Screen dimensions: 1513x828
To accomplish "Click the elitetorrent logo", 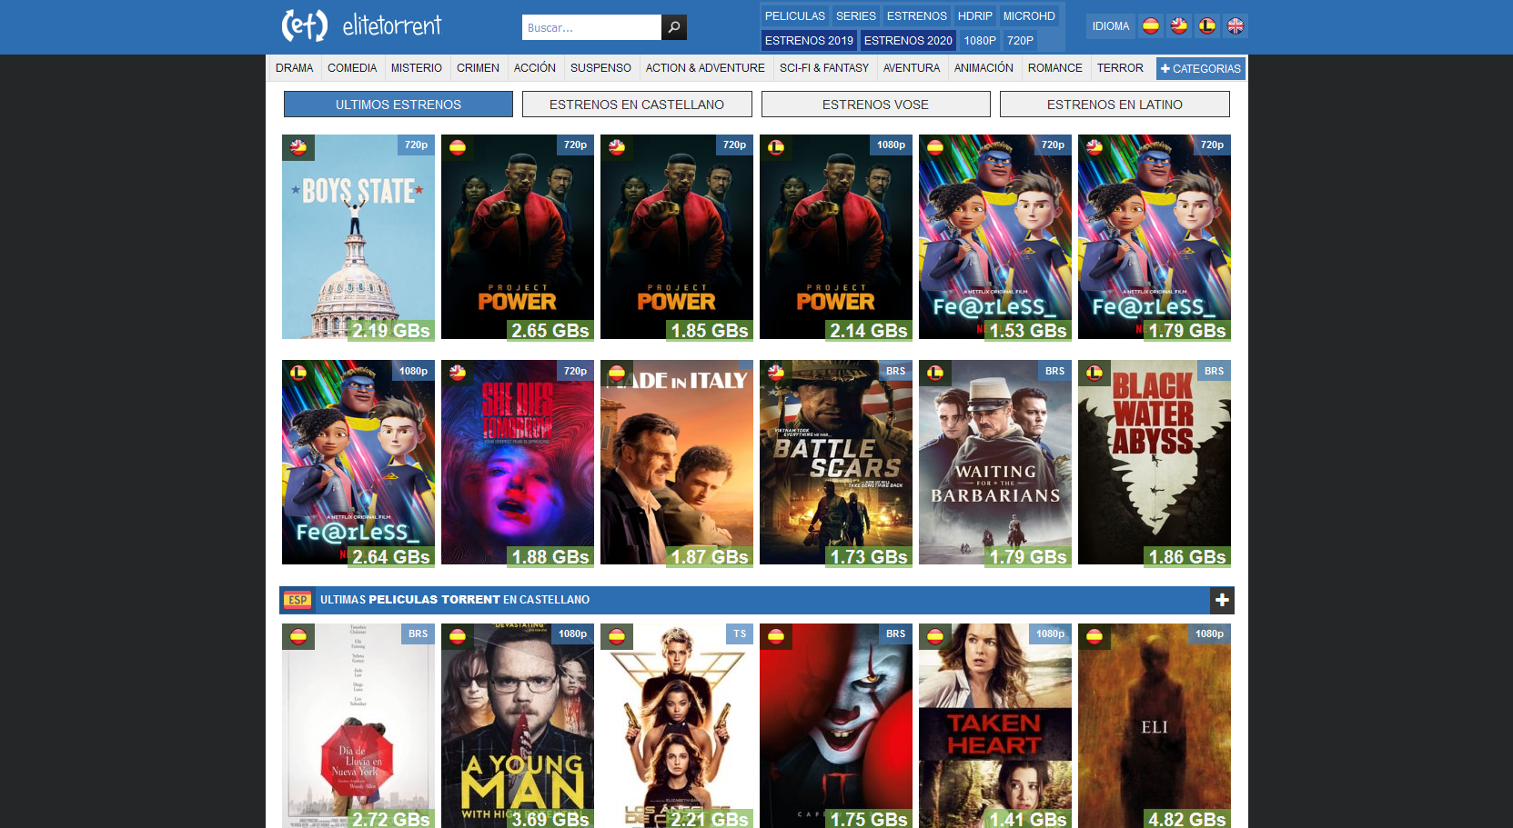I will tap(362, 25).
